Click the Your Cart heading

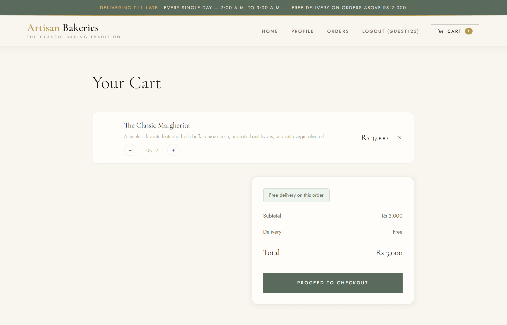(127, 83)
